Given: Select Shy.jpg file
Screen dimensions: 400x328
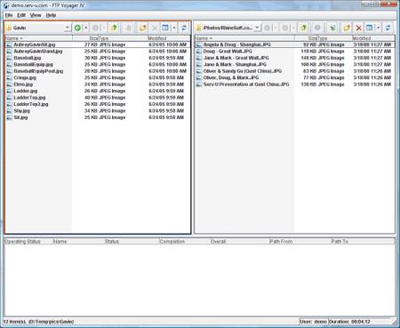Looking at the screenshot, I should point(21,111).
